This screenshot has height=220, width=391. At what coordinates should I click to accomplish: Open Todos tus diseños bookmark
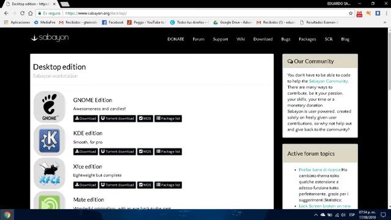[x=190, y=22]
